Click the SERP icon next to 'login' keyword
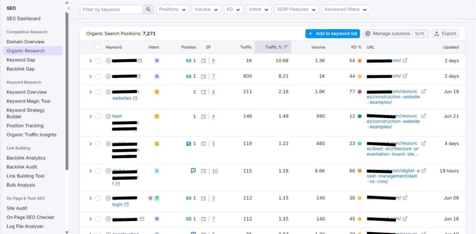 (126, 205)
